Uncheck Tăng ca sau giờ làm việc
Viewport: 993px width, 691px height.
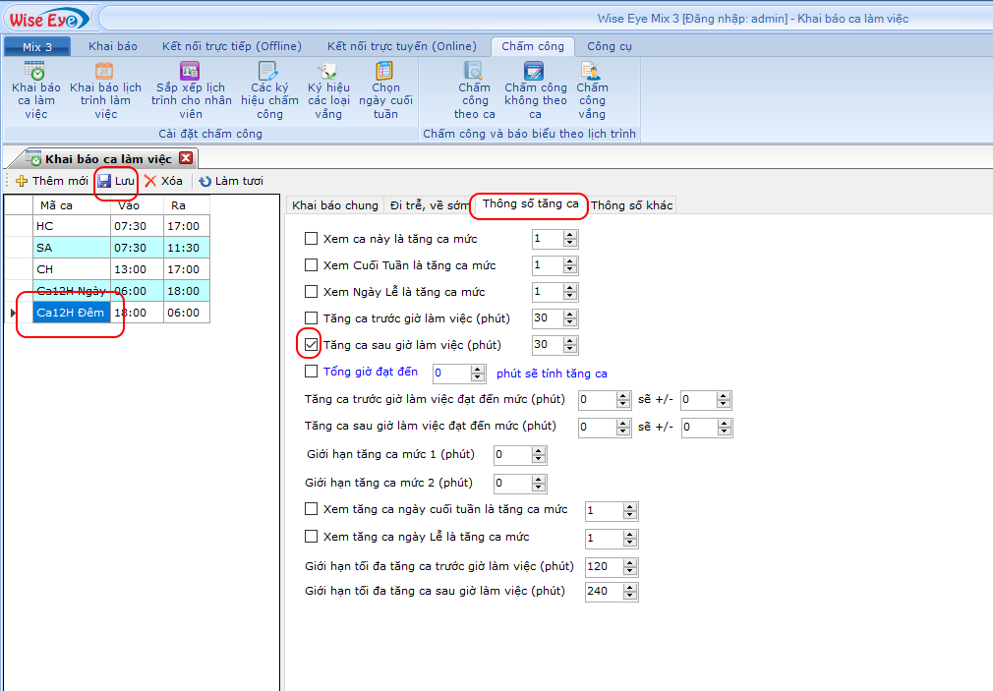point(312,345)
